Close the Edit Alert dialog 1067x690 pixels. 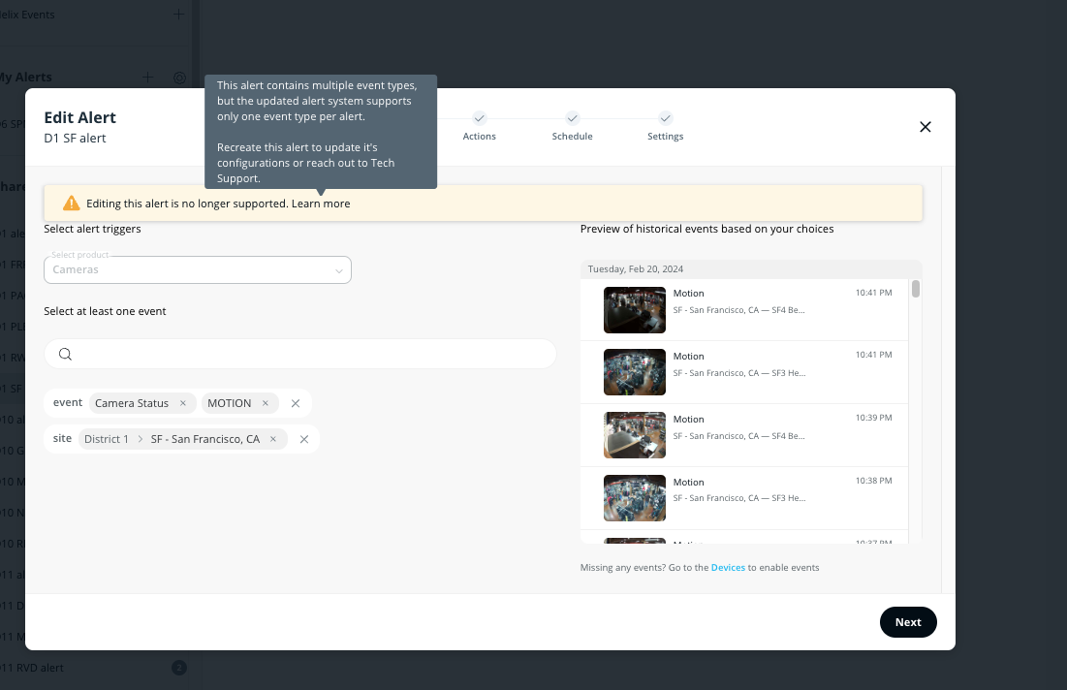coord(925,127)
